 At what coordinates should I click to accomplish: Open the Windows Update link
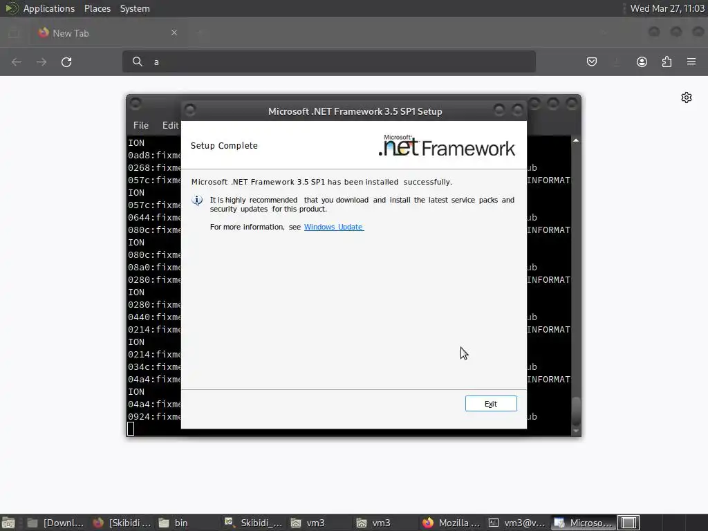334,227
